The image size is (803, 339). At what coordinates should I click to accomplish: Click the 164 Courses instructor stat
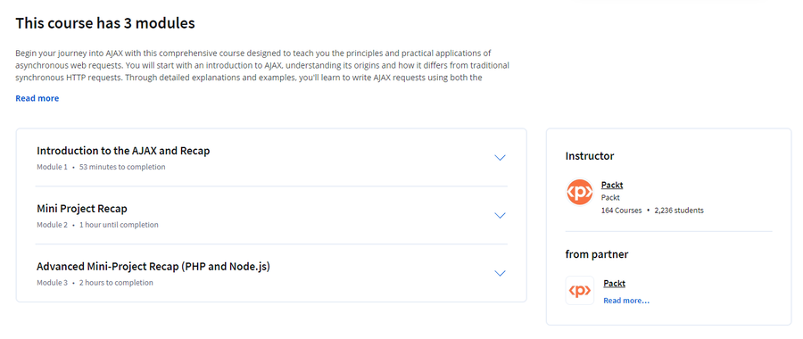point(621,211)
